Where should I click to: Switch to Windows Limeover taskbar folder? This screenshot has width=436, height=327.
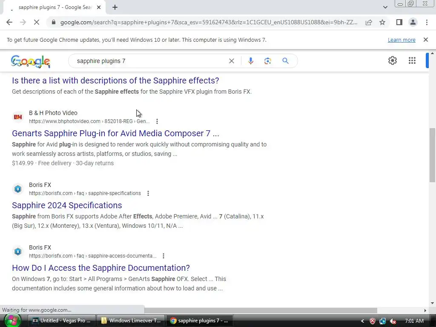point(131,321)
